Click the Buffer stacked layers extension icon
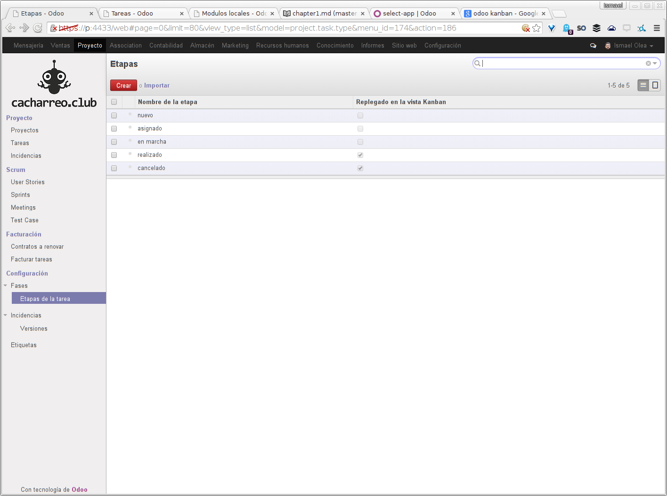The image size is (667, 496). (596, 28)
